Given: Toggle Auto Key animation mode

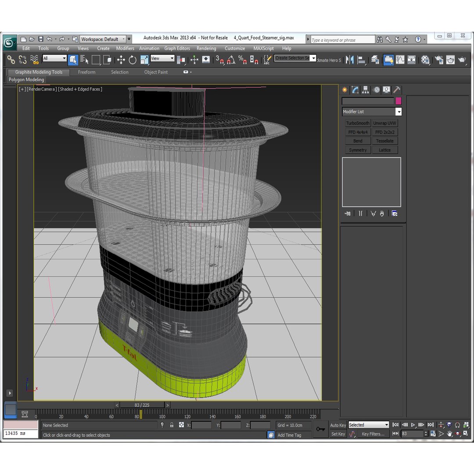Looking at the screenshot, I should tap(338, 425).
